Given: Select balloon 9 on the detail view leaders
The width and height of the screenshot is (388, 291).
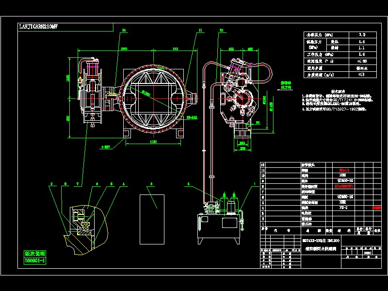Looking at the screenshot, I should click(51, 184).
